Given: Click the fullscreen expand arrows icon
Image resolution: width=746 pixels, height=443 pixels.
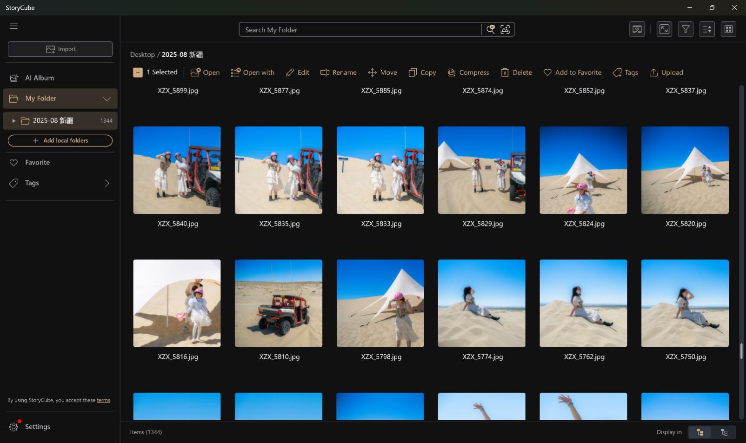Looking at the screenshot, I should 664,29.
